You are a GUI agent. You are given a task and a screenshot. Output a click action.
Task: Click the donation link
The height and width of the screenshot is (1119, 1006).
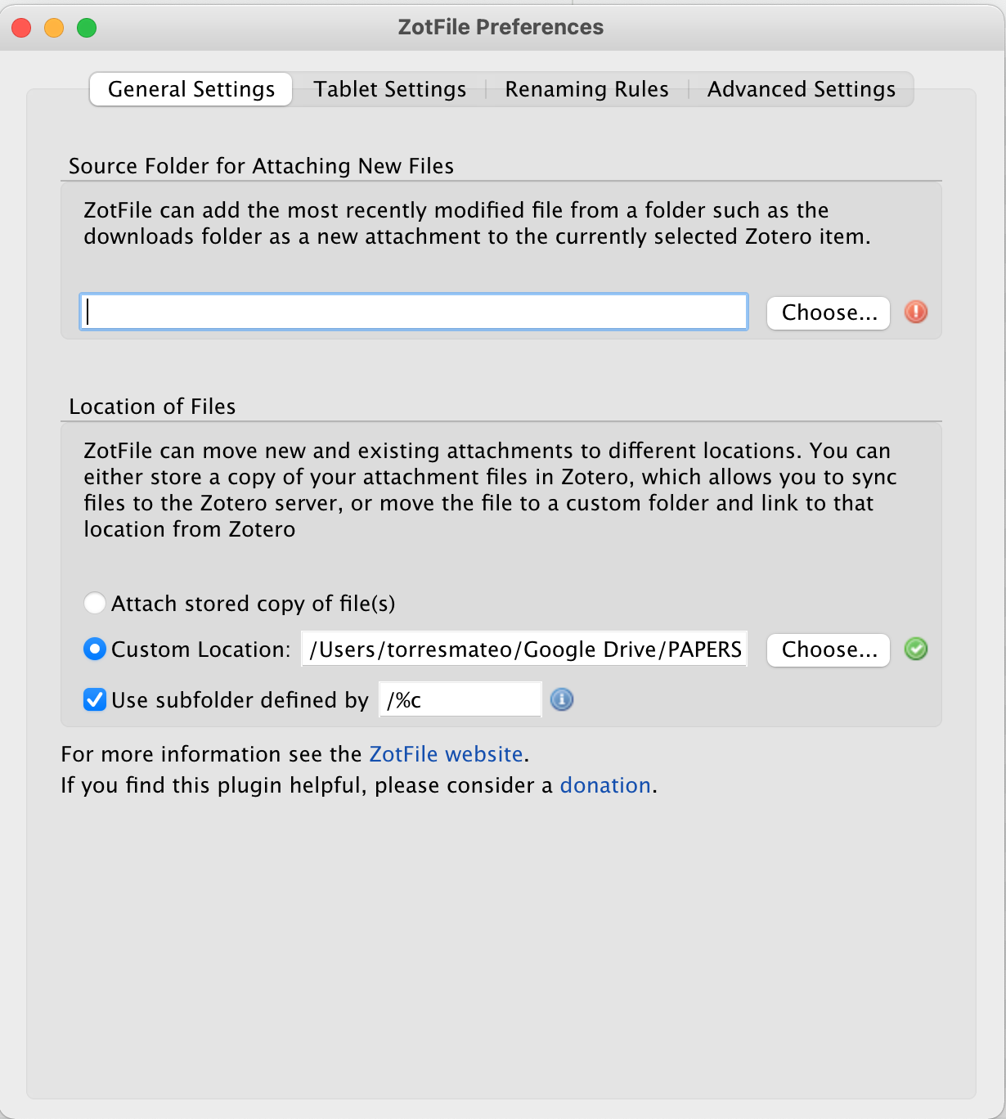pos(605,784)
